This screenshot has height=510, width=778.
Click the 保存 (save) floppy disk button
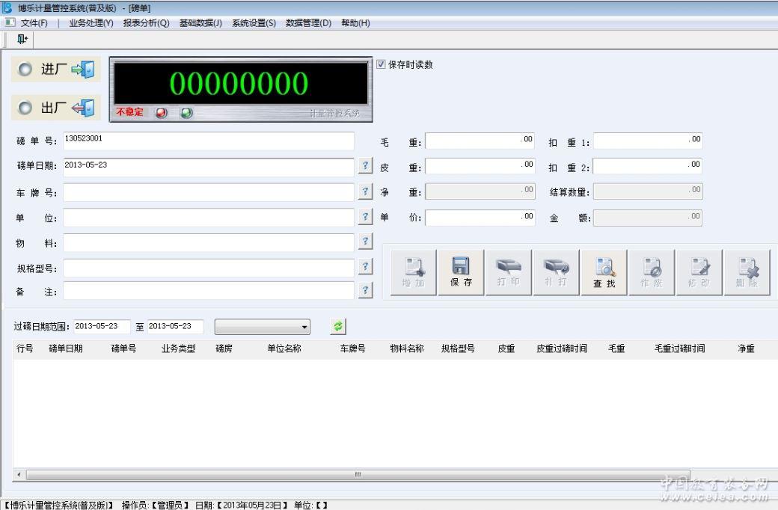pyautogui.click(x=461, y=272)
